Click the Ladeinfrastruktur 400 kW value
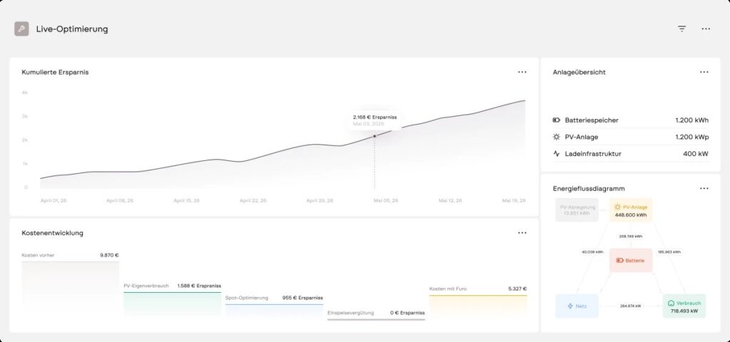730x342 pixels. click(x=696, y=154)
